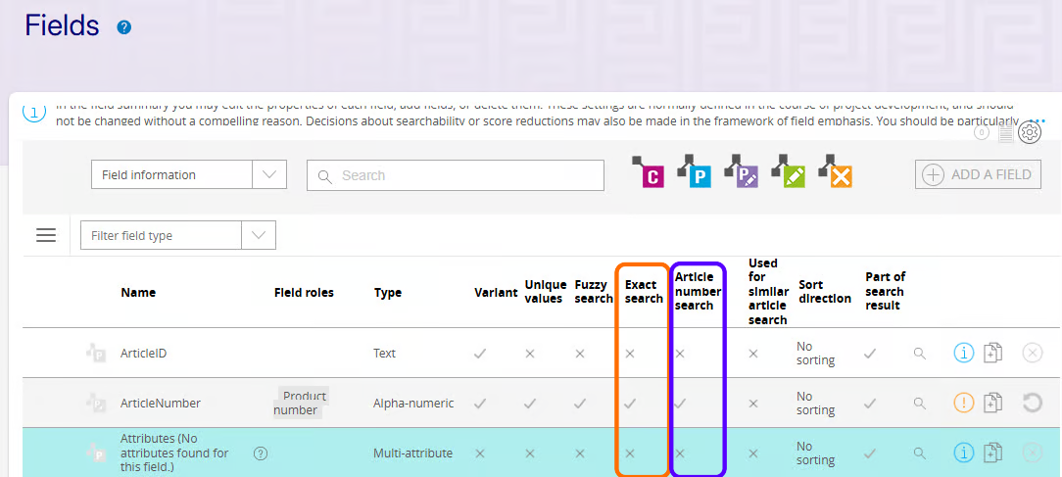Viewport: 1062px width, 477px height.
Task: Click the reset arrow icon for ArticleNumber
Action: pyautogui.click(x=1032, y=403)
